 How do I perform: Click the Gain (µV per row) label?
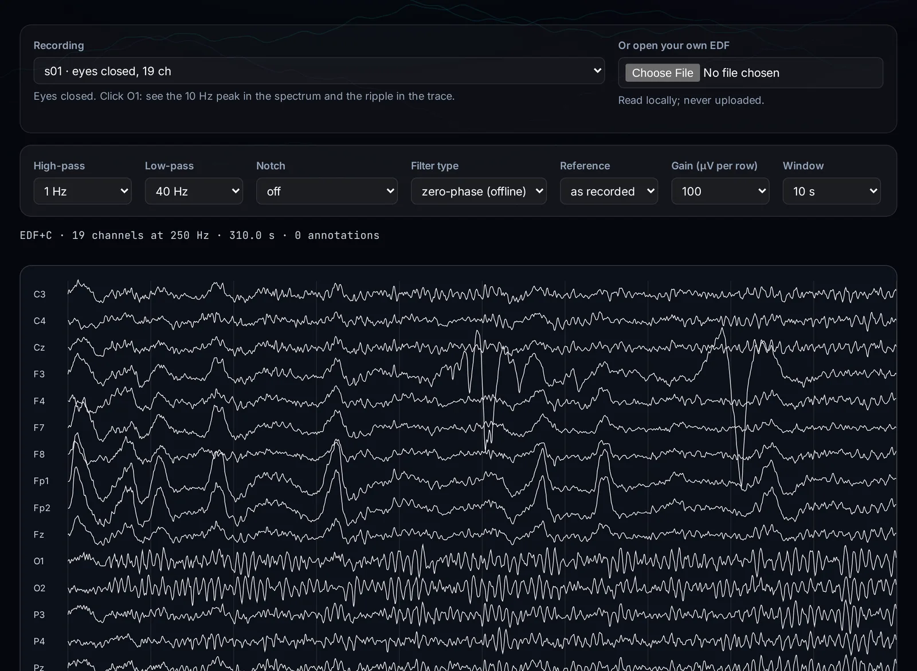[714, 166]
